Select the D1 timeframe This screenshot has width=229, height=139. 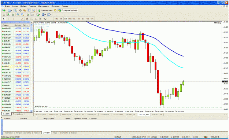click(83, 19)
